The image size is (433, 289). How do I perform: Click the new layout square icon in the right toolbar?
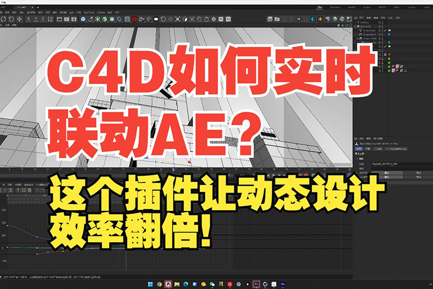pyautogui.click(x=349, y=19)
